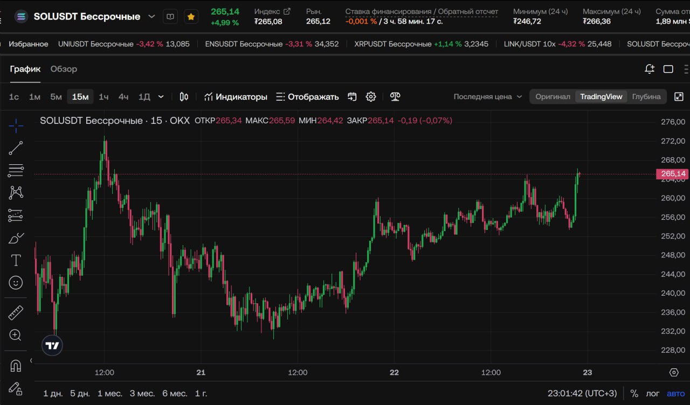690x405 pixels.
Task: Toggle the лог logarithmic scale
Action: (x=653, y=394)
